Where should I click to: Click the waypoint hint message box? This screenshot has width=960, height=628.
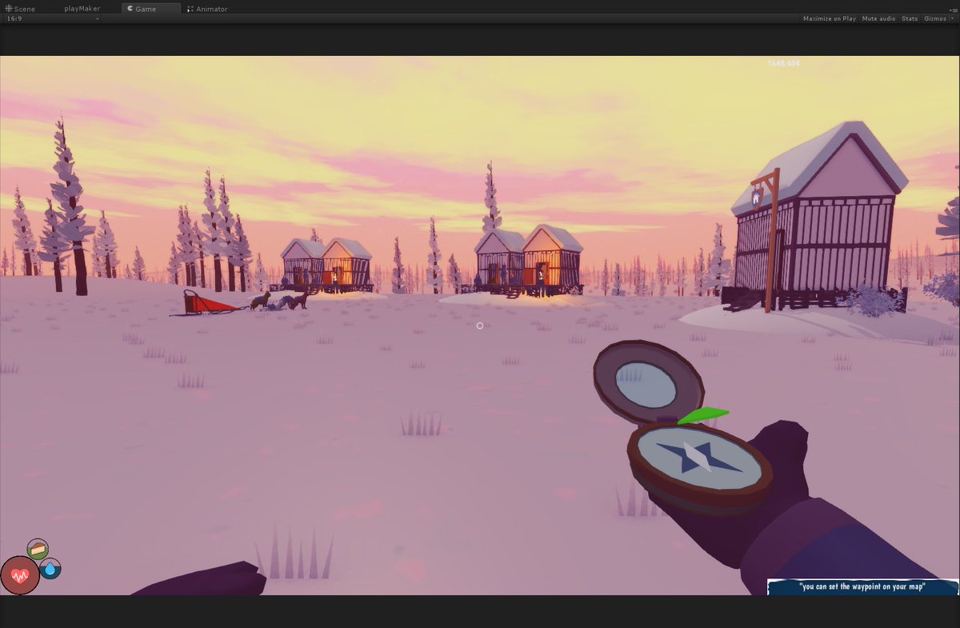tap(862, 587)
